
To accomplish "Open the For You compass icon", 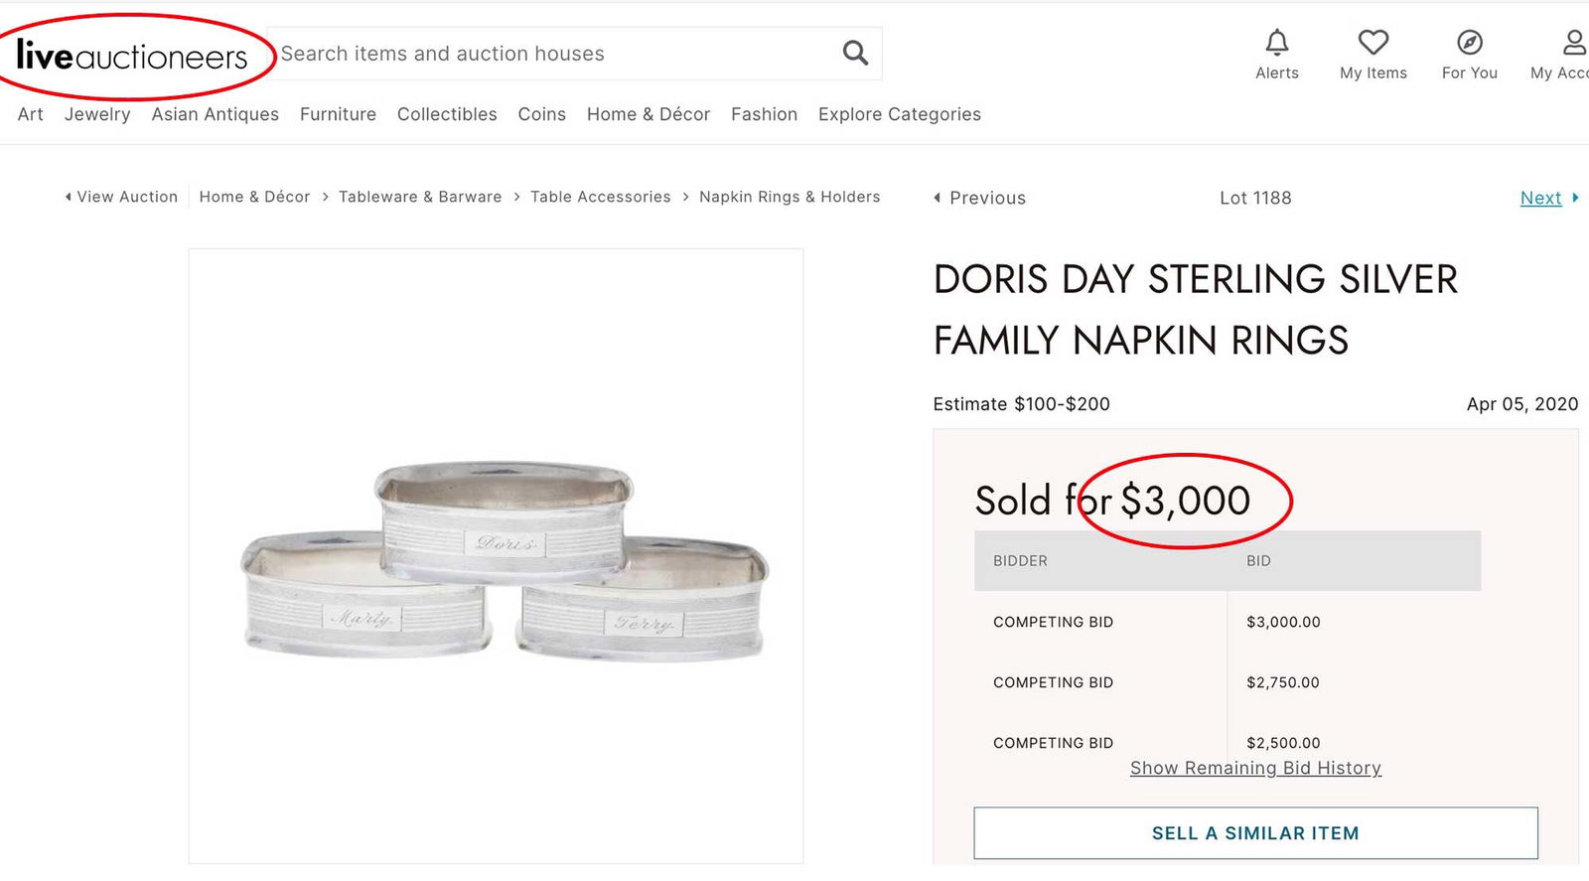I will (1470, 43).
